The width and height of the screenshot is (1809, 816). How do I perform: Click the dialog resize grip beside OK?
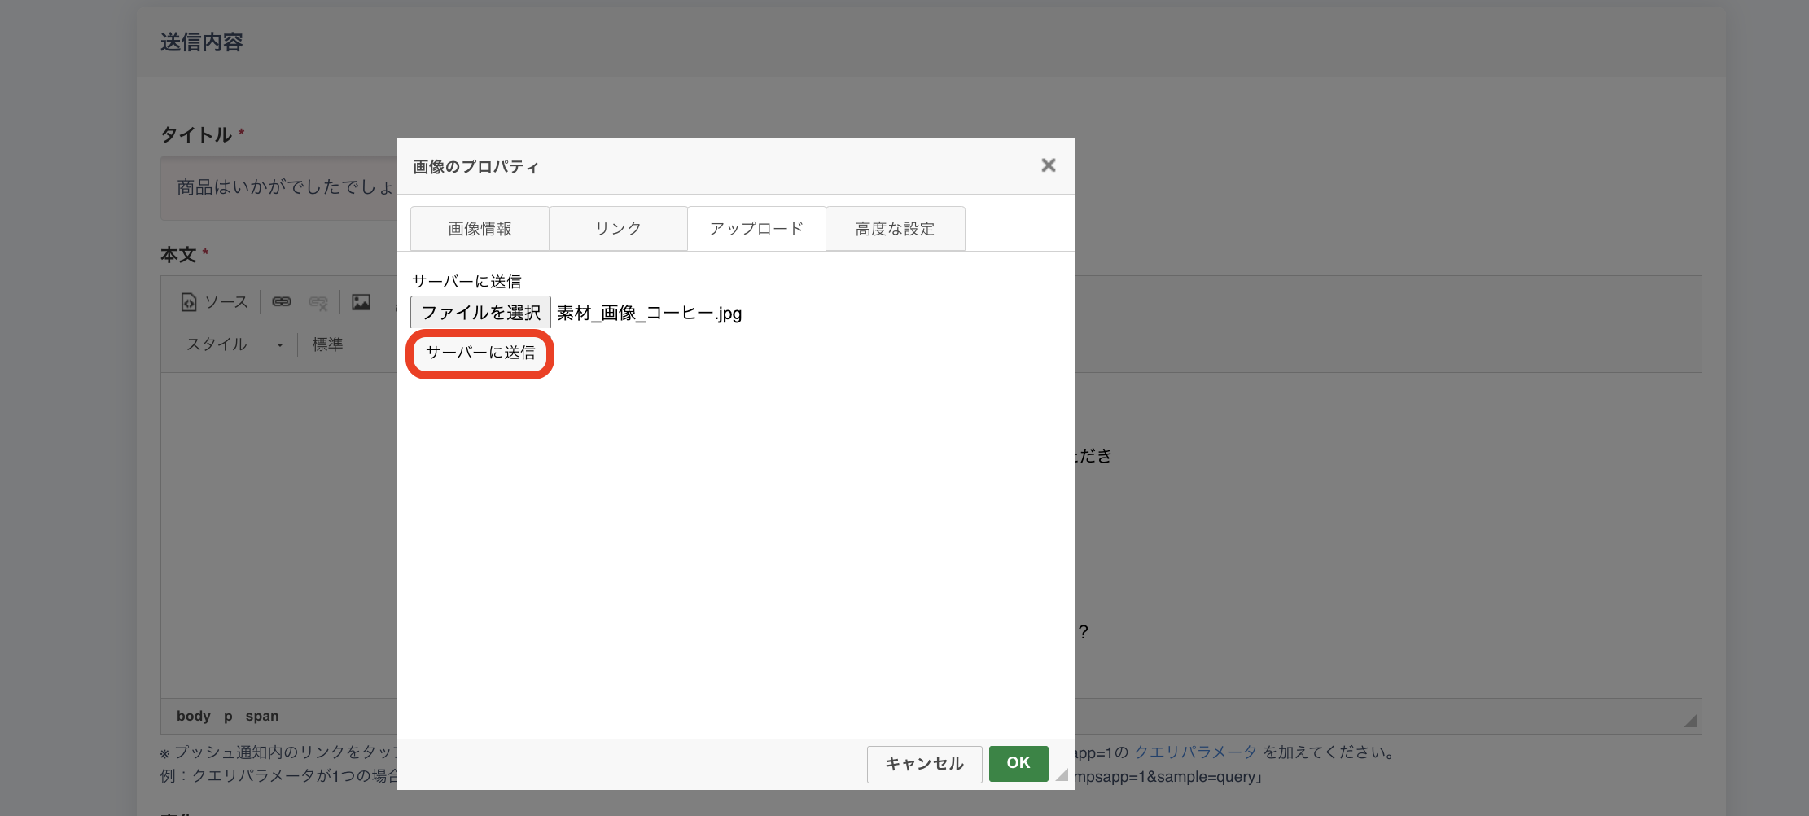pos(1062,774)
